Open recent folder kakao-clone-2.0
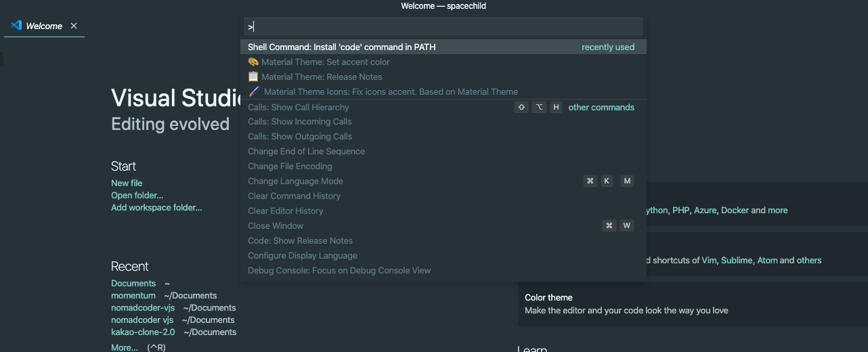The image size is (868, 352). point(143,332)
